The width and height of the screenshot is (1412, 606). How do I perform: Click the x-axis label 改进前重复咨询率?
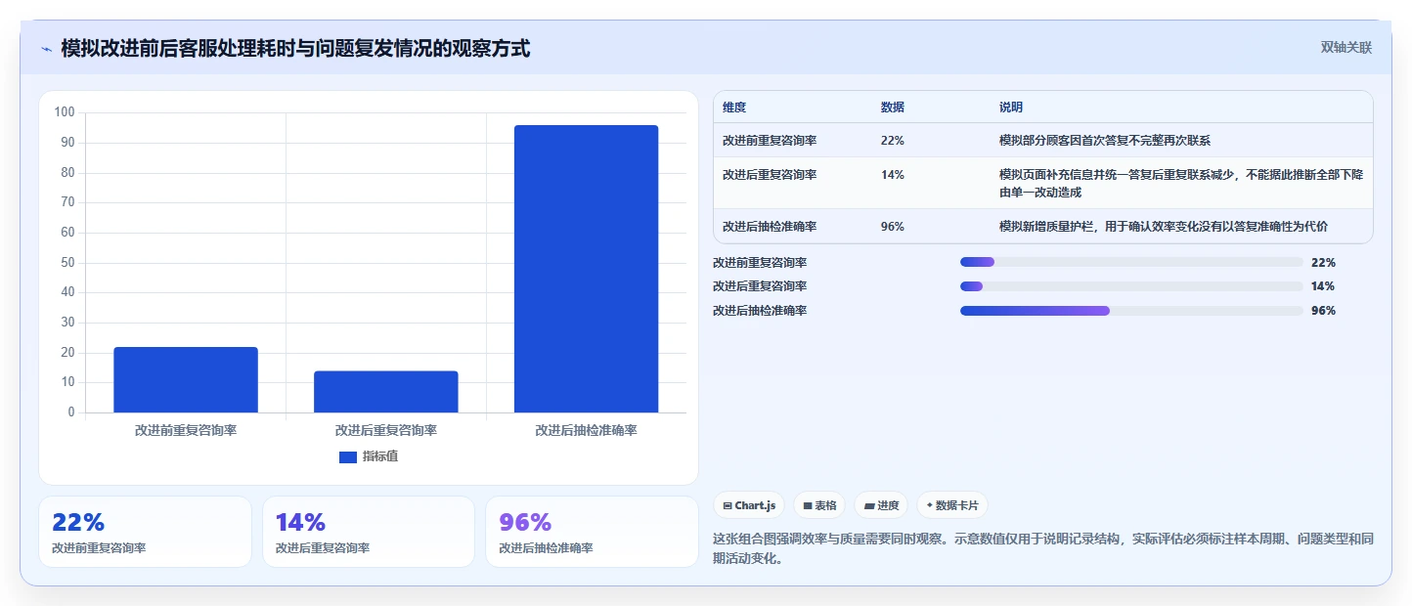(x=186, y=430)
